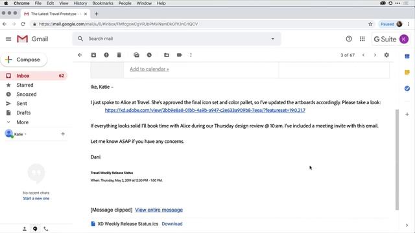Viewport: 415px width, 233px height.
Task: Open the Drafts folder
Action: (23, 113)
